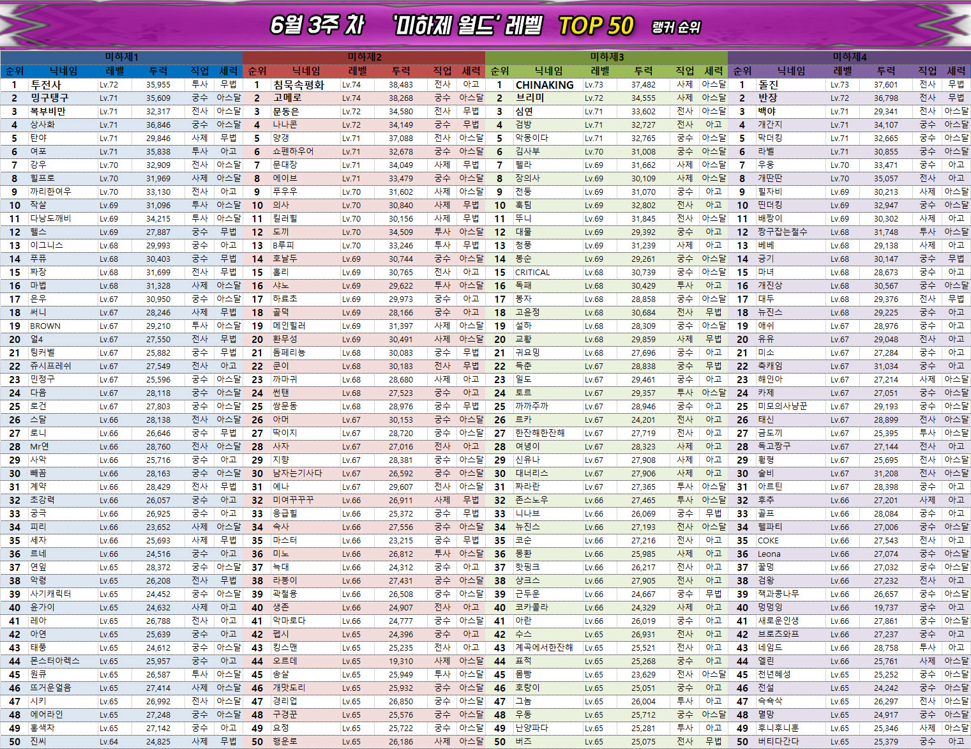Viewport: 971px width, 749px height.
Task: Click the Mr연 nickname in 미하제1
Action: pyautogui.click(x=40, y=446)
